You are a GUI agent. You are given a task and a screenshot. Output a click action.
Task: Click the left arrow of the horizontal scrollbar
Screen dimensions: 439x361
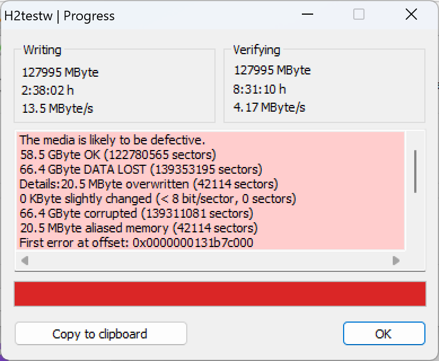[25, 261]
